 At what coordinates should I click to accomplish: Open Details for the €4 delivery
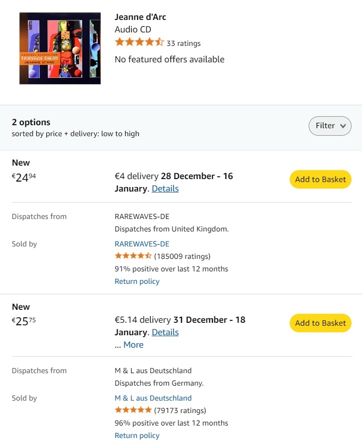(x=165, y=189)
